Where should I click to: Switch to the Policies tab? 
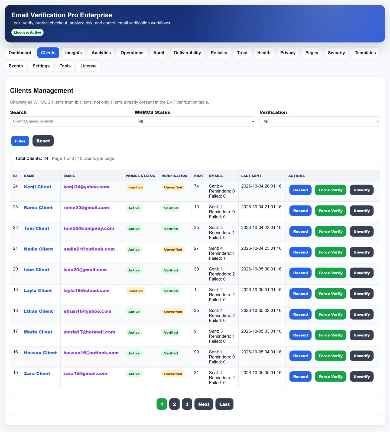coord(219,53)
